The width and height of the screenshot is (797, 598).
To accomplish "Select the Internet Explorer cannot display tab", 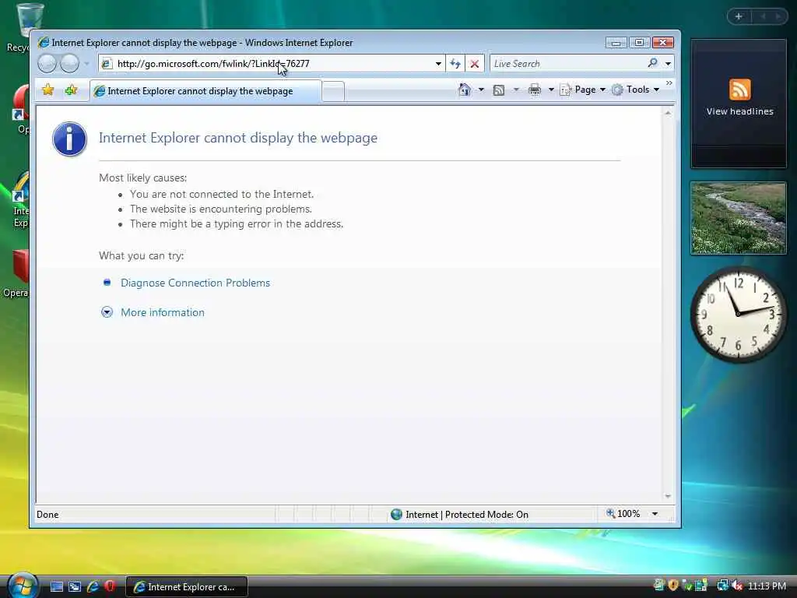I will tap(205, 91).
